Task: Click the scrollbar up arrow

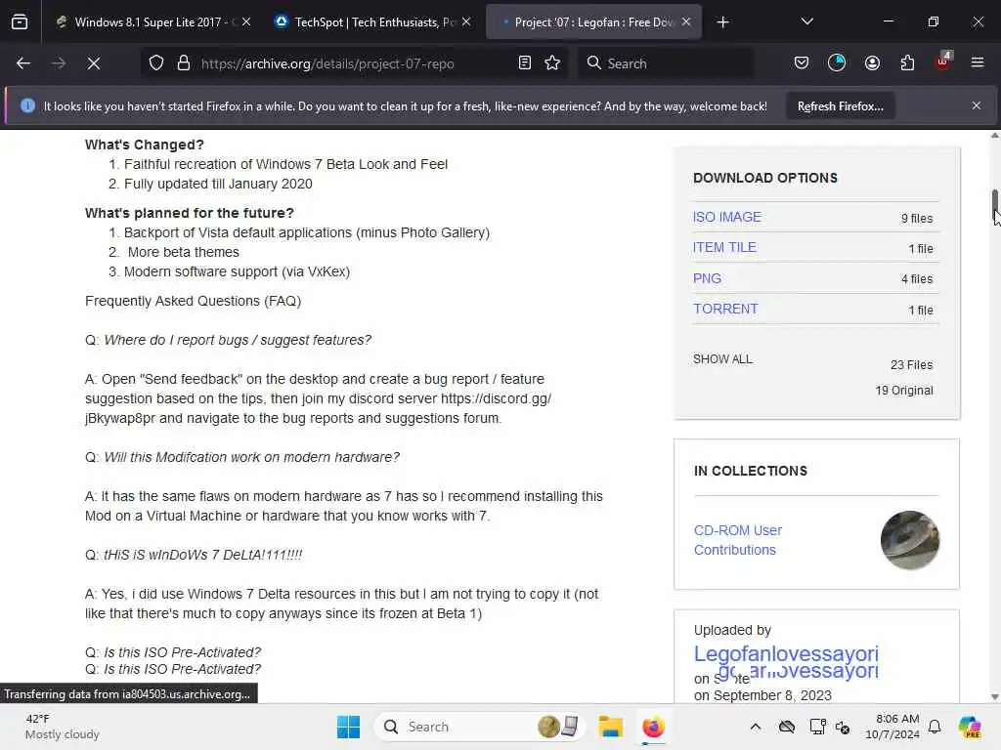Action: (994, 135)
